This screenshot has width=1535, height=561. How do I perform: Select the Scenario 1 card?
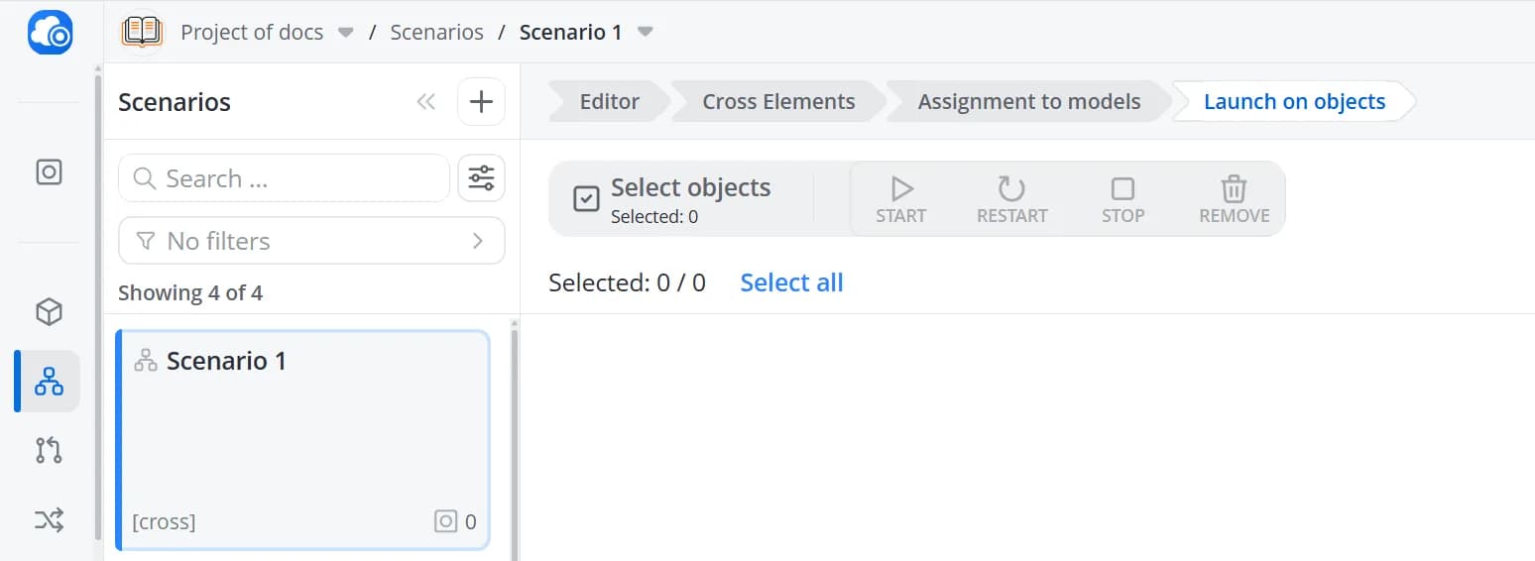point(303,440)
